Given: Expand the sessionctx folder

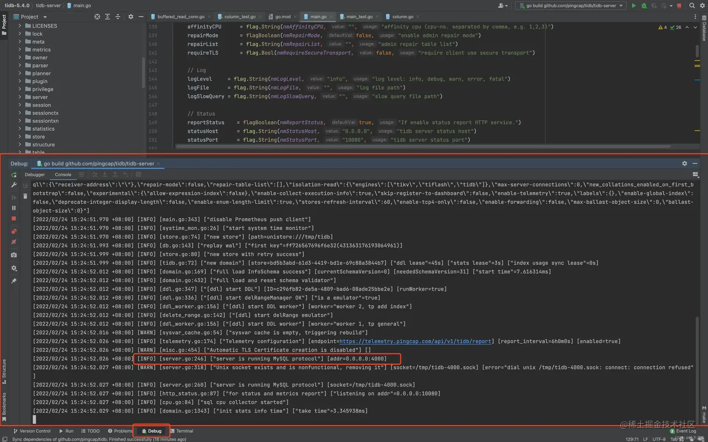Looking at the screenshot, I should (20, 113).
